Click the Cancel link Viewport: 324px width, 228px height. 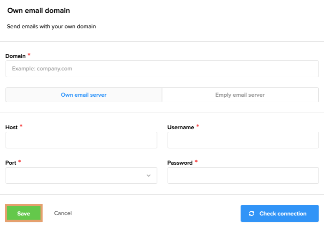point(63,213)
